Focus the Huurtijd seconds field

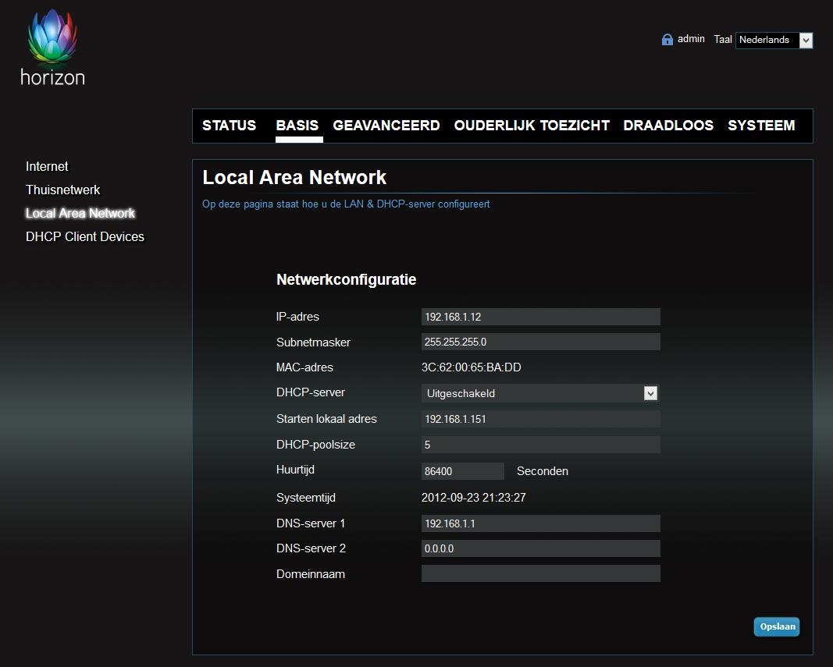pyautogui.click(x=463, y=471)
